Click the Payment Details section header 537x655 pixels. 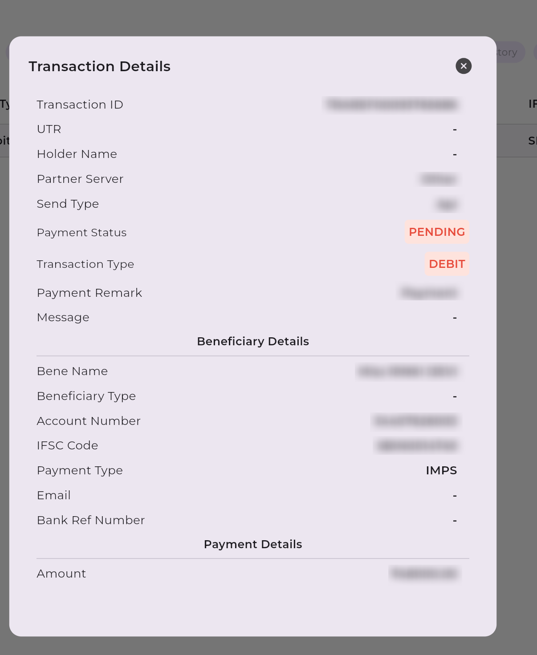click(252, 544)
